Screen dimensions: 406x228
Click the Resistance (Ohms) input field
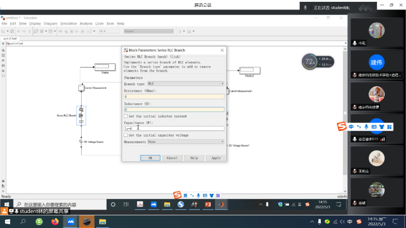click(x=174, y=96)
